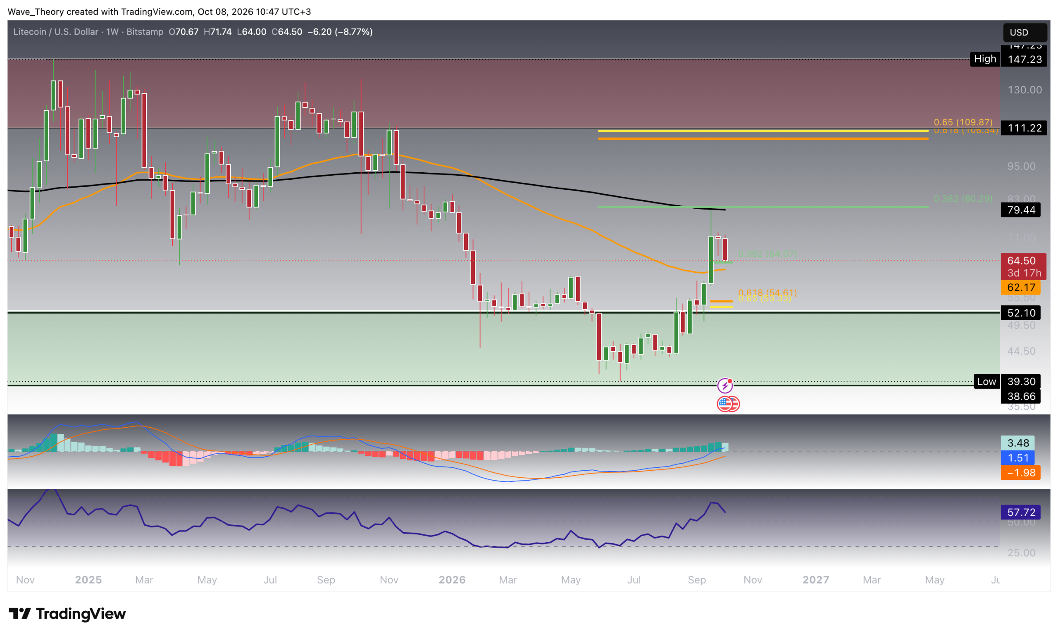This screenshot has height=636, width=1058.
Task: Select the 111.22 price level label
Action: tap(1024, 128)
